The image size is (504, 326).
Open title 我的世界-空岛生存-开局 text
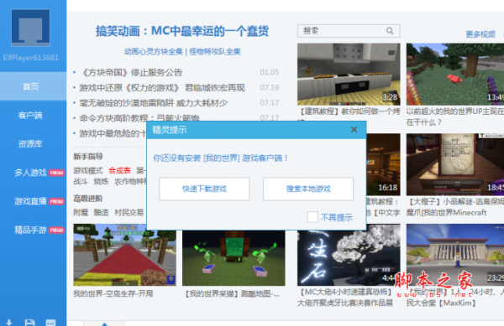point(113,293)
